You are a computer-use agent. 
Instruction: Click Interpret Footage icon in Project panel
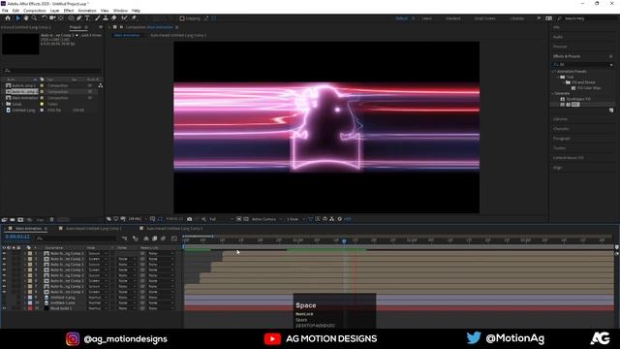(4, 220)
